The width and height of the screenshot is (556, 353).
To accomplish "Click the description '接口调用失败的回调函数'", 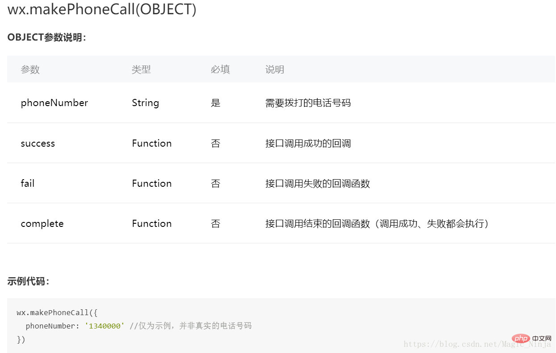I will (318, 183).
